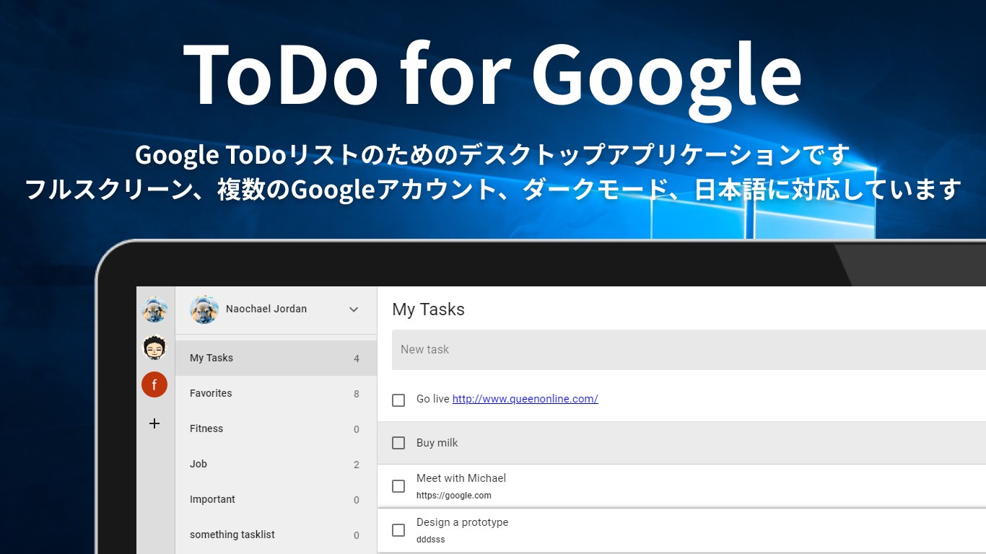This screenshot has height=554, width=986.
Task: Tick the 'Meet with Michael' checkbox
Action: click(398, 486)
